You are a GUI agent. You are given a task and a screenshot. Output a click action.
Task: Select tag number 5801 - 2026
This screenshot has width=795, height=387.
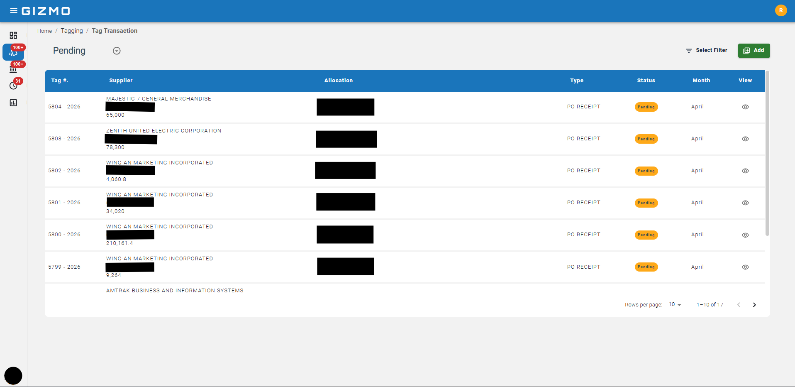pyautogui.click(x=64, y=203)
